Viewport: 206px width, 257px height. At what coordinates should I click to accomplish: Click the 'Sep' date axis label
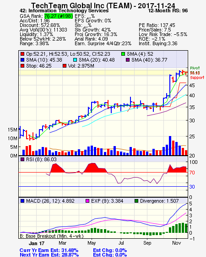click(147, 243)
